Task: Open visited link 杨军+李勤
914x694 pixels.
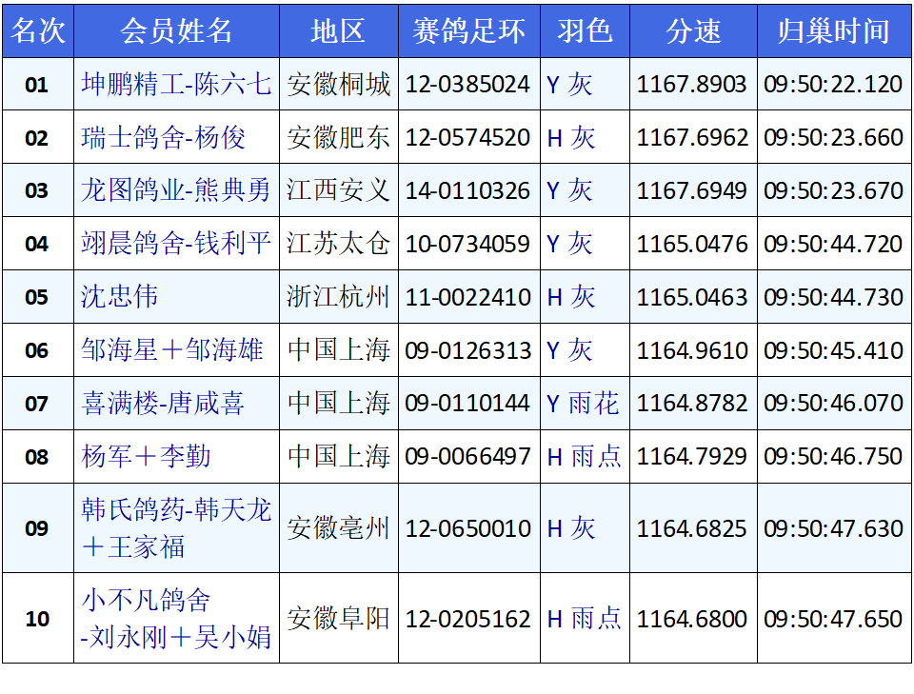Action: click(146, 457)
